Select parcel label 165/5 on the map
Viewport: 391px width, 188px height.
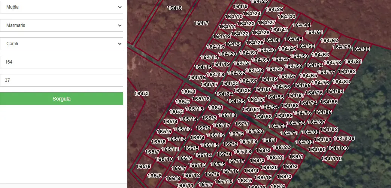164,132
